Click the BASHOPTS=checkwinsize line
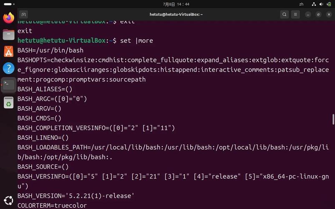This screenshot has height=209, width=335. pyautogui.click(x=173, y=69)
